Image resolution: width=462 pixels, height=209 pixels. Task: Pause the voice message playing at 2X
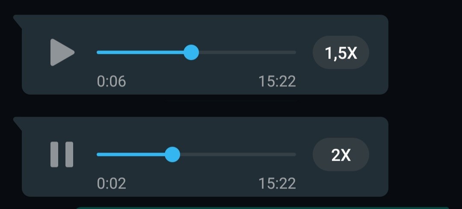62,155
